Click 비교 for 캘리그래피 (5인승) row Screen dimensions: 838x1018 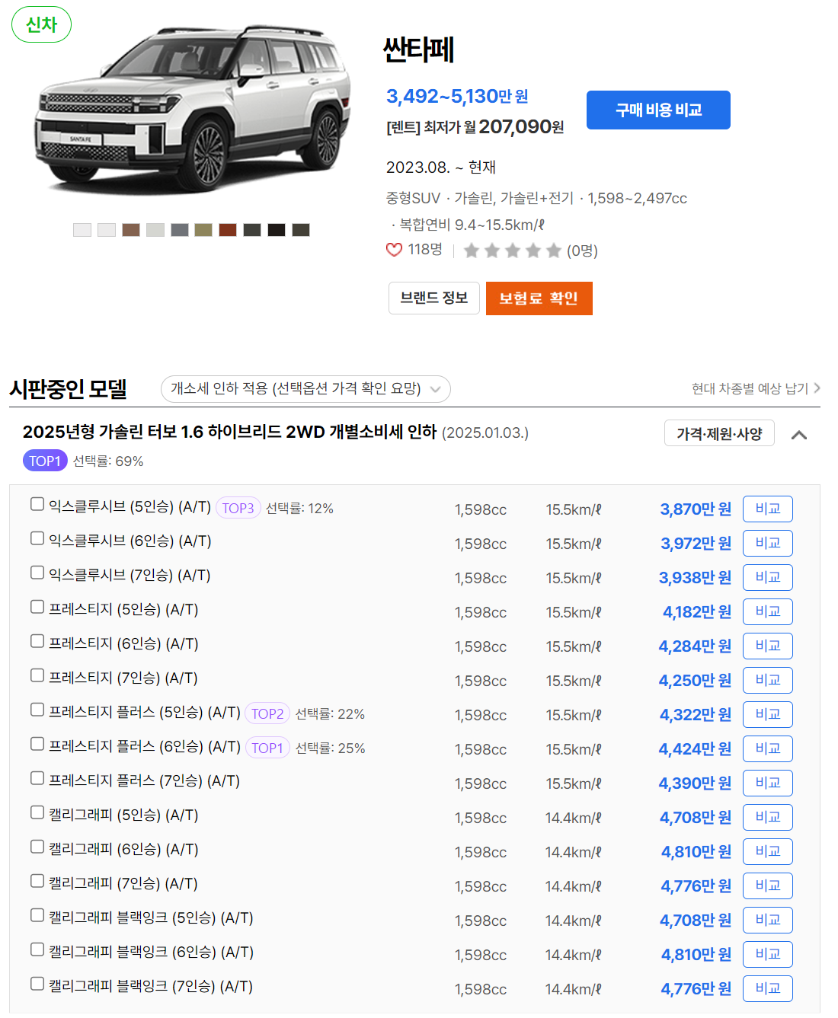pyautogui.click(x=768, y=817)
